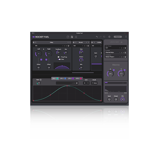The image size is (159, 144).
Task: Switch to the list view icon
Action: (x=76, y=37)
